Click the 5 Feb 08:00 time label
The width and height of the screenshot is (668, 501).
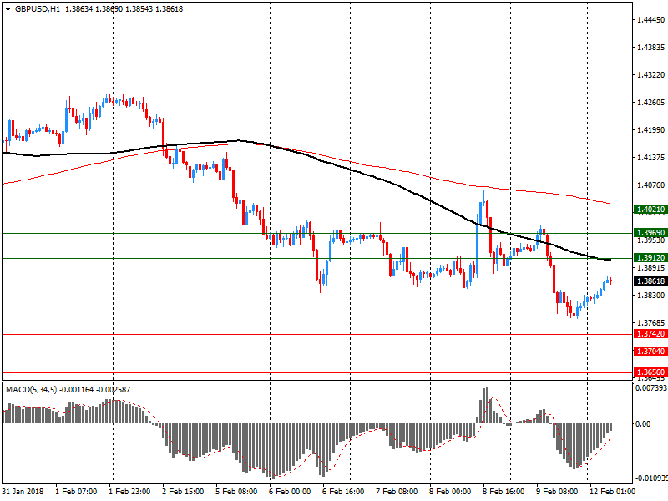pyautogui.click(x=235, y=492)
